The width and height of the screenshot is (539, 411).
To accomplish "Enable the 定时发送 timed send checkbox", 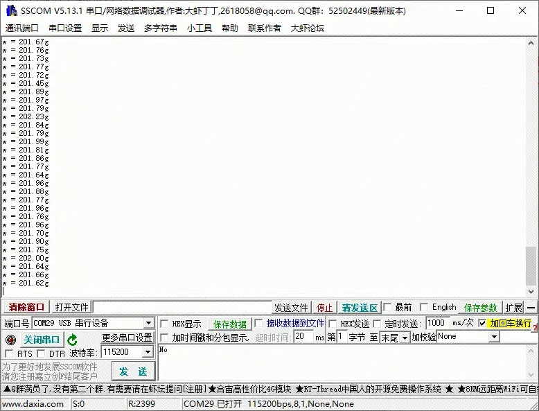I will point(378,324).
